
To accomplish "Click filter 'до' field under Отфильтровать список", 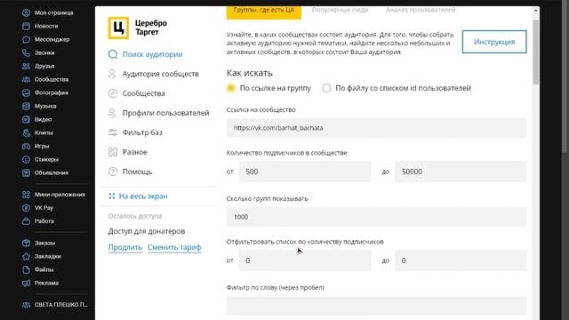I will pyautogui.click(x=461, y=260).
